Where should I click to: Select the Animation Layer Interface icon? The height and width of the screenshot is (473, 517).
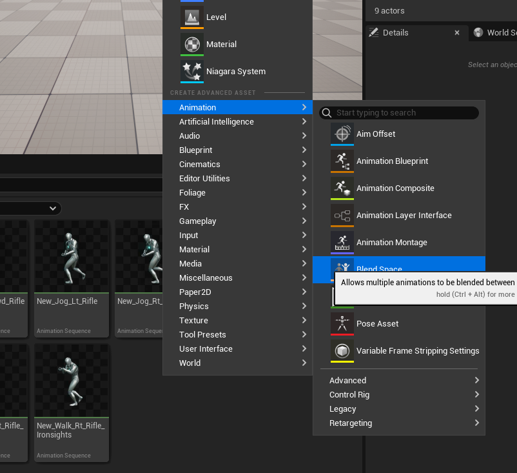tap(342, 215)
